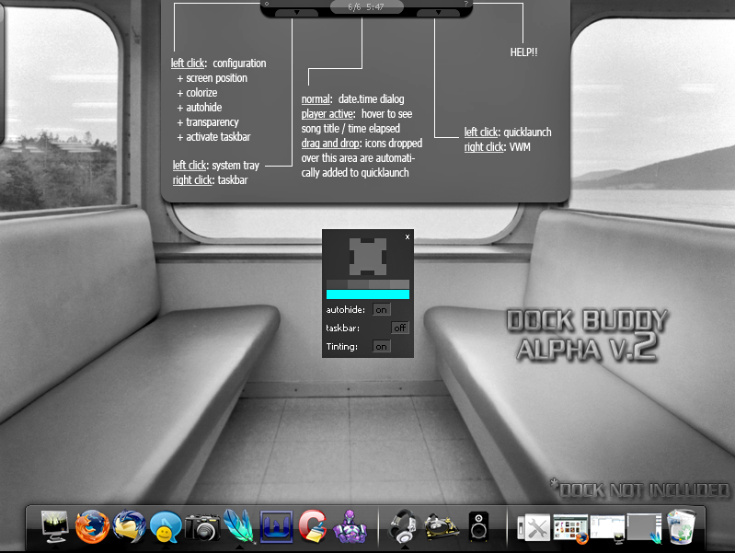The height and width of the screenshot is (553, 735).
Task: Click the 'taskbar:' label in config panel
Action: 342,328
